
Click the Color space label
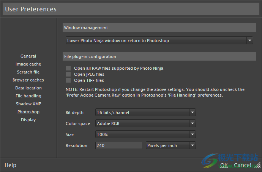point(78,124)
